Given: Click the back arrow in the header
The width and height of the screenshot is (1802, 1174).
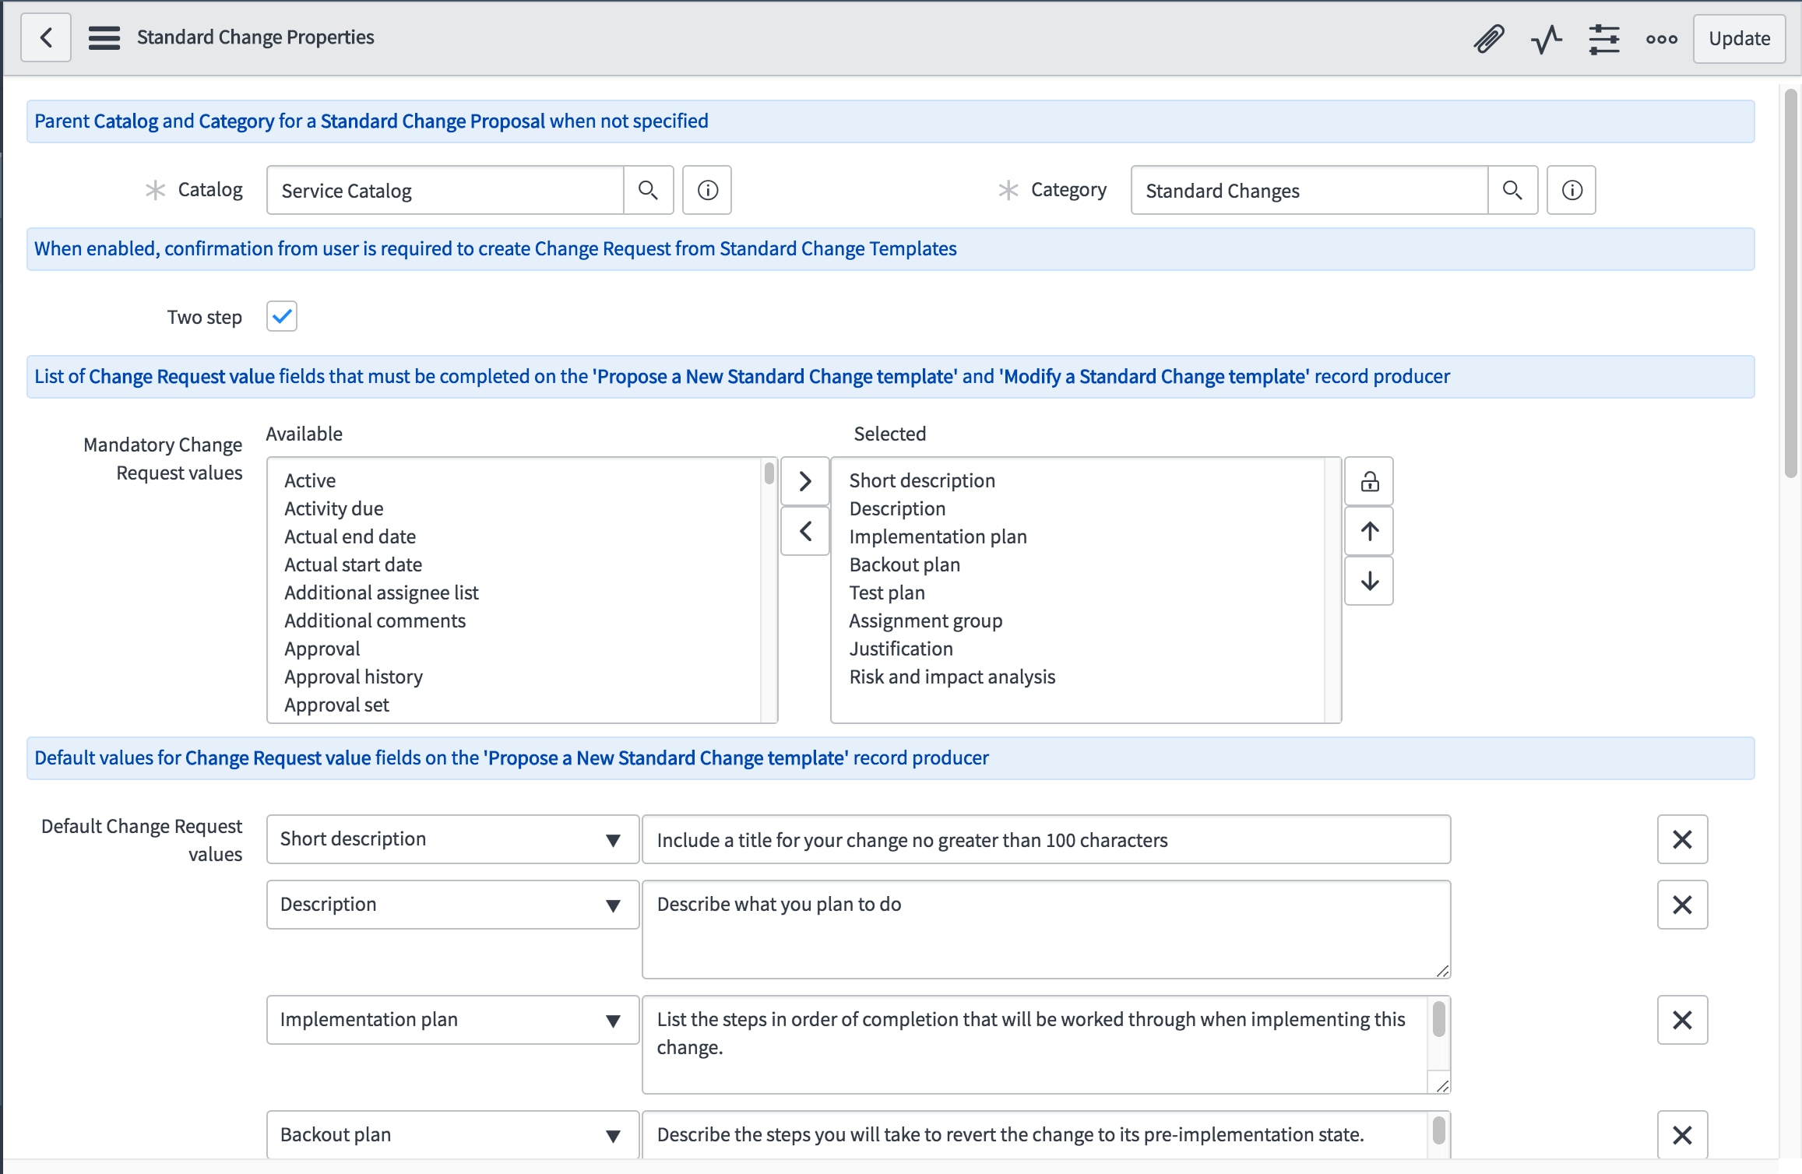Looking at the screenshot, I should [x=45, y=37].
